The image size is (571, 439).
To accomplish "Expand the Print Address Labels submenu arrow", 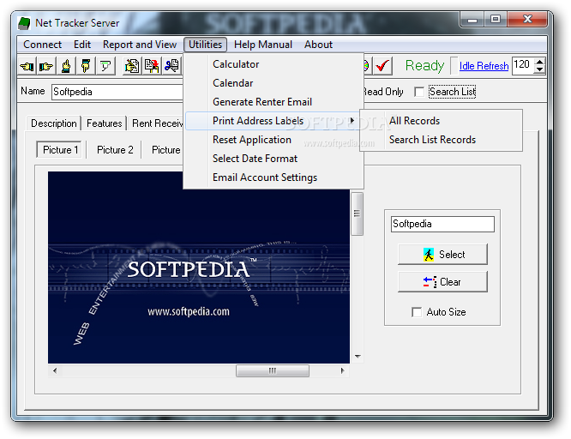I will click(352, 121).
